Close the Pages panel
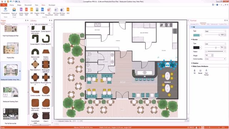 click(28, 20)
